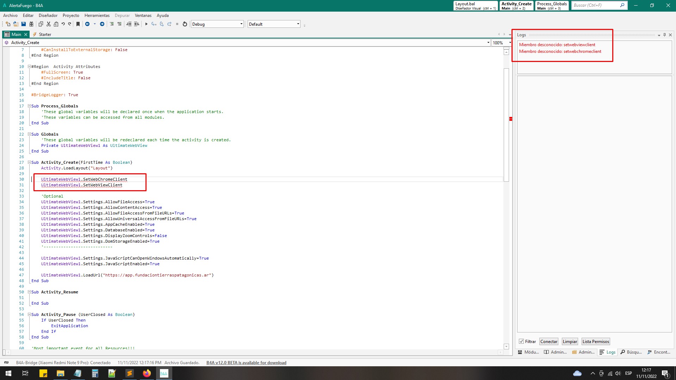The image size is (676, 380).
Task: Click the Limpiar button in Logs
Action: coord(570,341)
